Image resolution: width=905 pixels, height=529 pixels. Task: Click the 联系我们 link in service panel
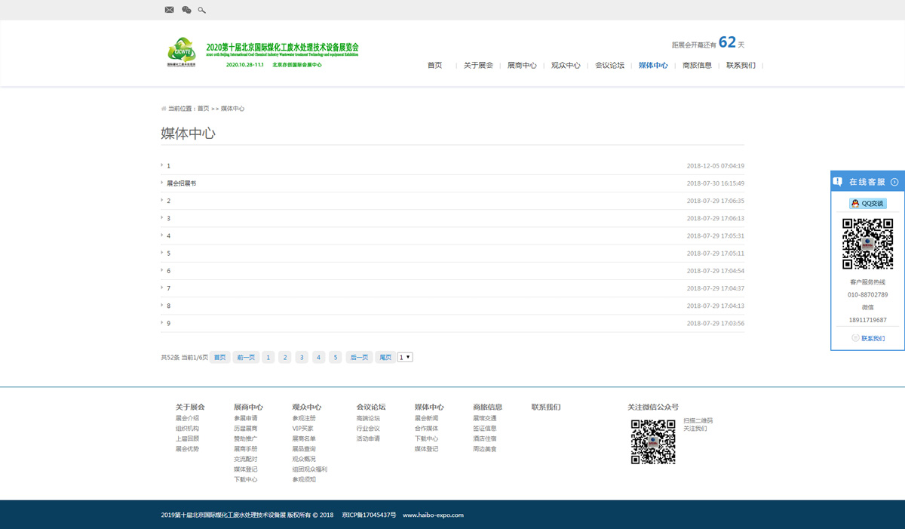(873, 339)
